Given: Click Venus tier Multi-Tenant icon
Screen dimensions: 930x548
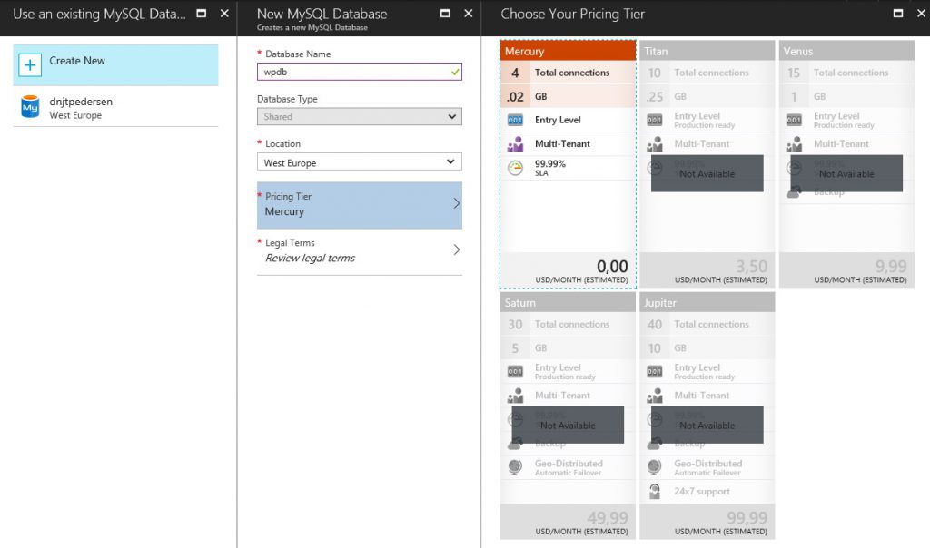Looking at the screenshot, I should tap(794, 144).
